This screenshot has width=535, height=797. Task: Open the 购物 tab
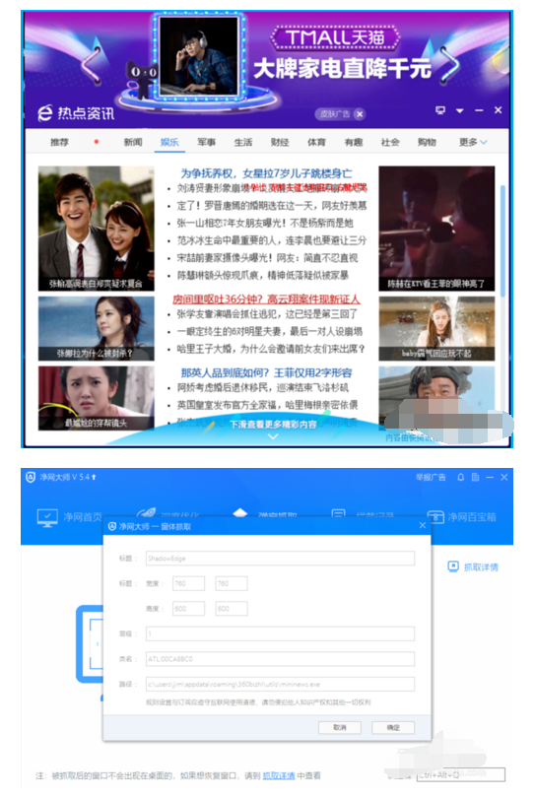pos(427,142)
